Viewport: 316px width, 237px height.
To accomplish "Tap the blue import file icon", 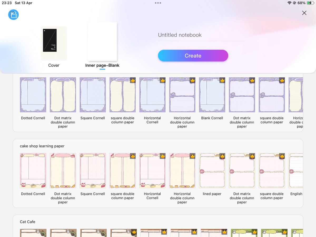I will (13, 15).
